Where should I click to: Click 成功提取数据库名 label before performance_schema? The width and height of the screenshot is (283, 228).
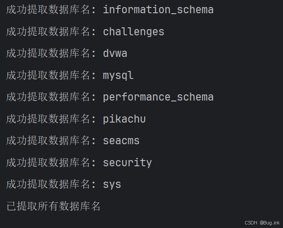tap(48, 97)
